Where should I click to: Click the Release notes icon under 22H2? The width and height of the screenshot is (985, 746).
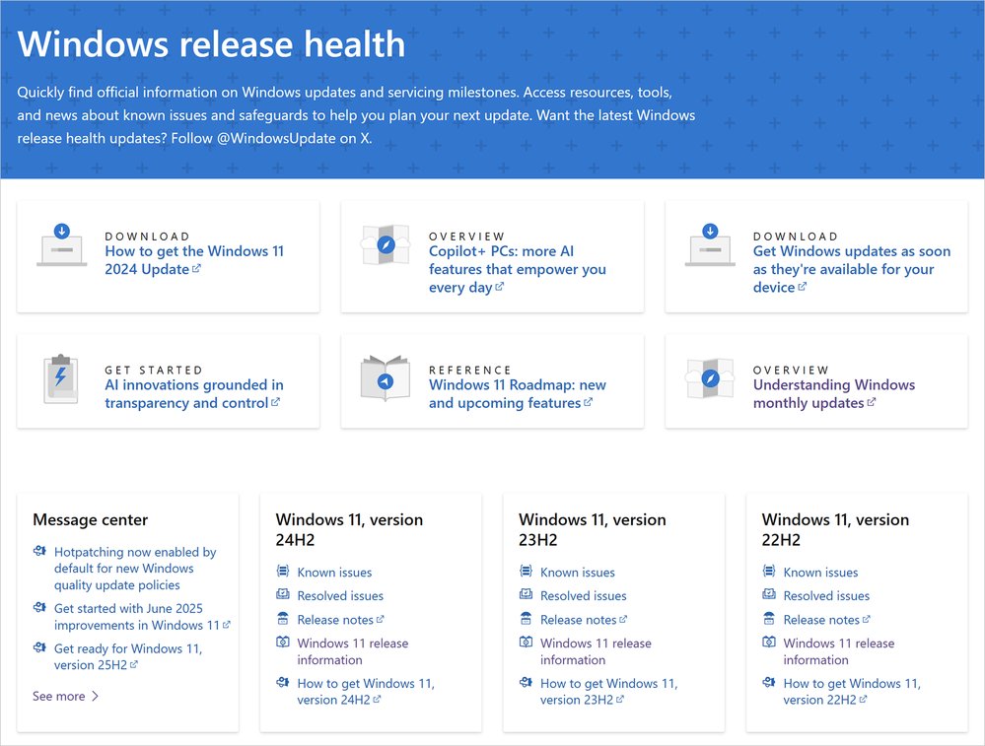[769, 619]
